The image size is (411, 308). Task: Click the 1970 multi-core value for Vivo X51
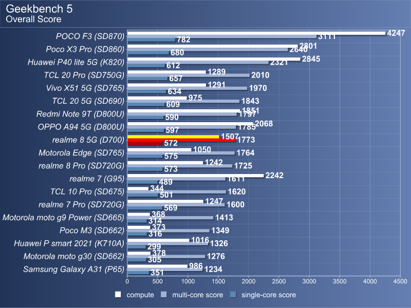[x=258, y=88]
